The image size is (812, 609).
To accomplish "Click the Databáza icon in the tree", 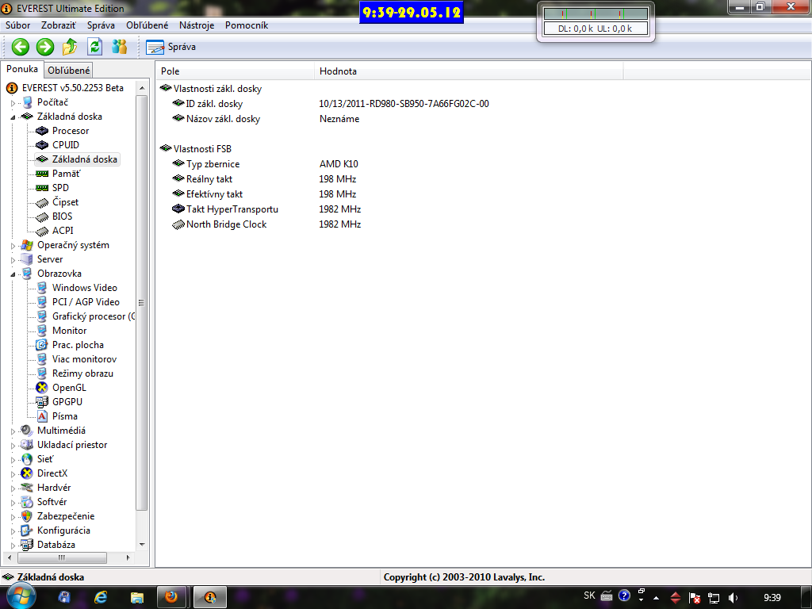I will pyautogui.click(x=26, y=545).
